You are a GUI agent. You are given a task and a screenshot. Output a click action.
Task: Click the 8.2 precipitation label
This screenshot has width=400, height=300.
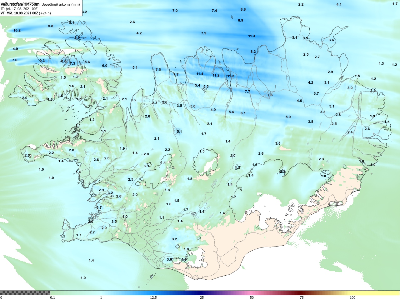(x=253, y=52)
